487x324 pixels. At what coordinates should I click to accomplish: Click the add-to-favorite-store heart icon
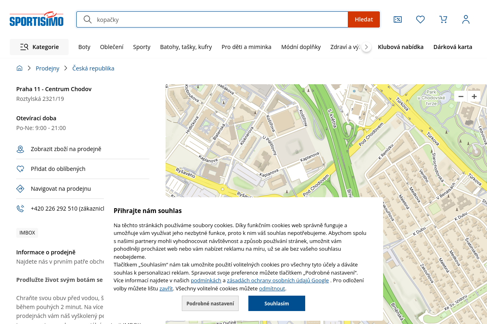click(x=20, y=169)
